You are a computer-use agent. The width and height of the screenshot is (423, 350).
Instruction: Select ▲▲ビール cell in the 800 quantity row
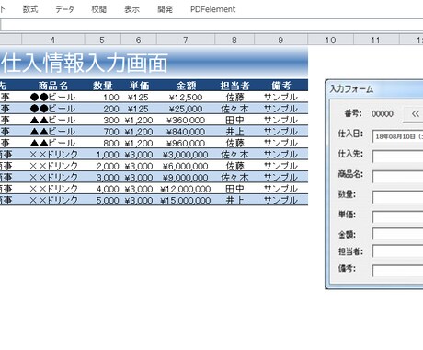[53, 143]
